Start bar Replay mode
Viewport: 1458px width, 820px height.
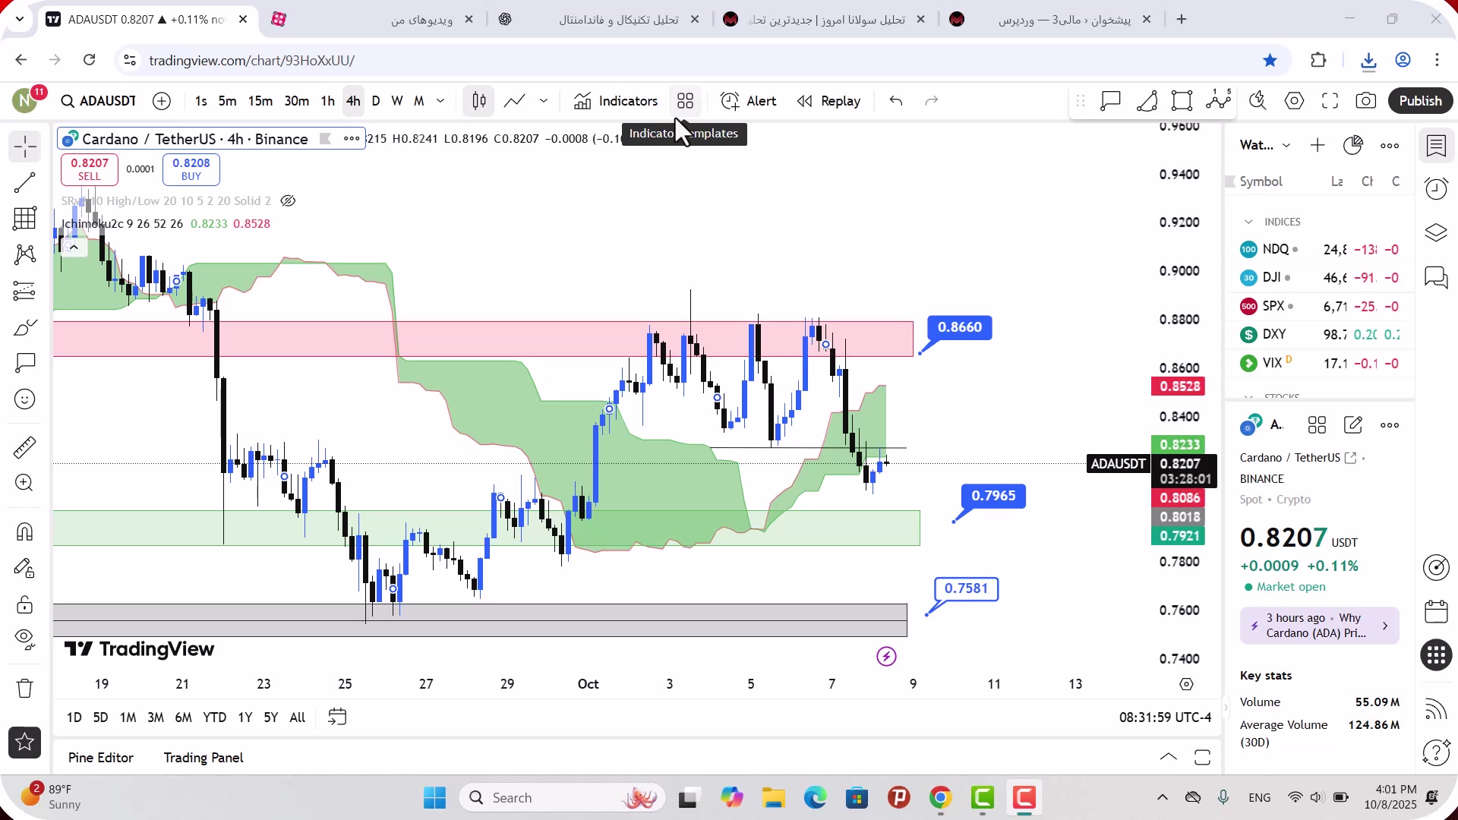828,101
